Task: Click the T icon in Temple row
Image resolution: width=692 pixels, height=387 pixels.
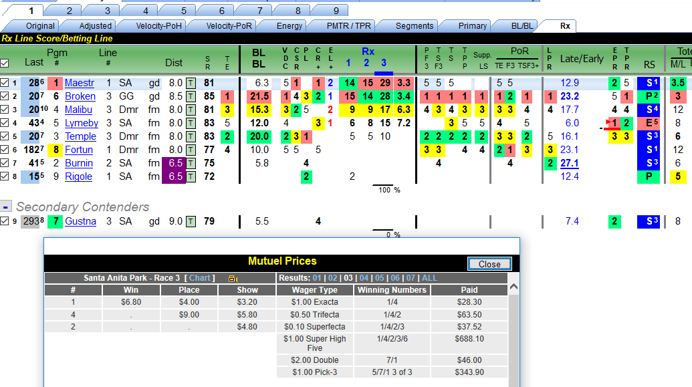Action: click(191, 136)
